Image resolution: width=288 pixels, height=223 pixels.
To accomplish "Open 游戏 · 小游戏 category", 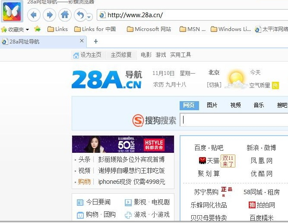I will (147, 214).
